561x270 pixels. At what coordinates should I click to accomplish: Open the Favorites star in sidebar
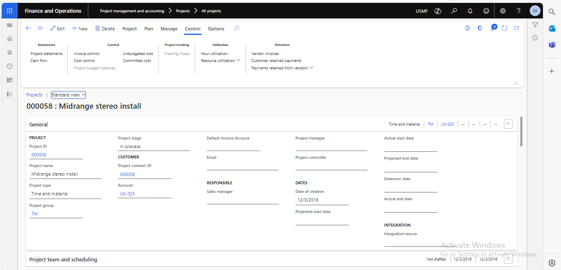10,53
